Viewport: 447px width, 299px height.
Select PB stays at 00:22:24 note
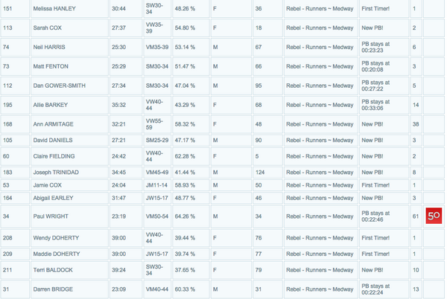click(x=375, y=289)
